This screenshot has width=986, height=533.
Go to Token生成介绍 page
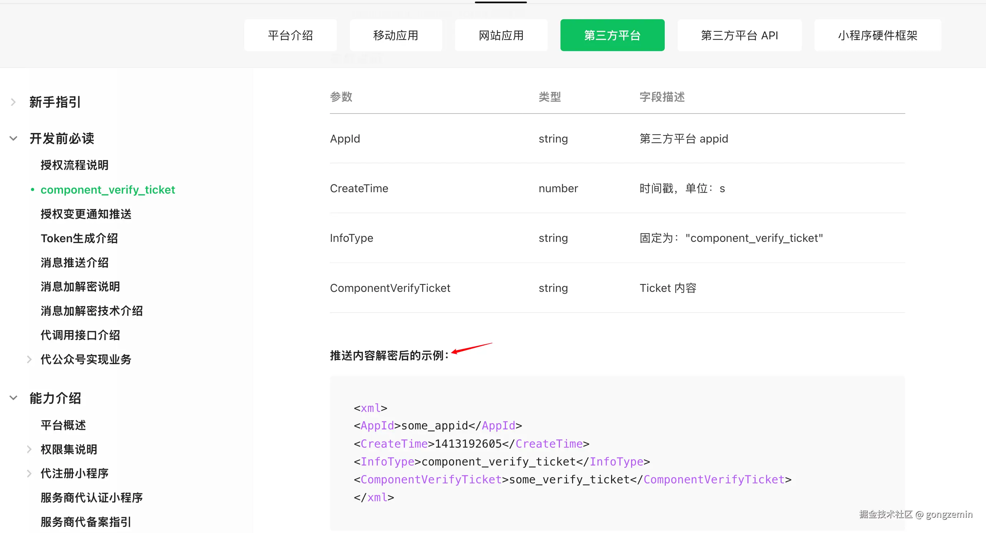point(79,238)
